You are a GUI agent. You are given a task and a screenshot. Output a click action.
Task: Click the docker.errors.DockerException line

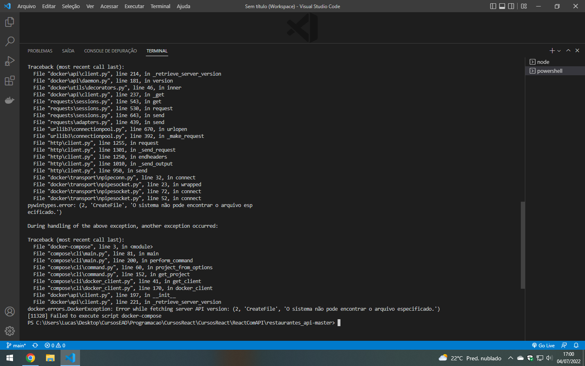click(234, 309)
